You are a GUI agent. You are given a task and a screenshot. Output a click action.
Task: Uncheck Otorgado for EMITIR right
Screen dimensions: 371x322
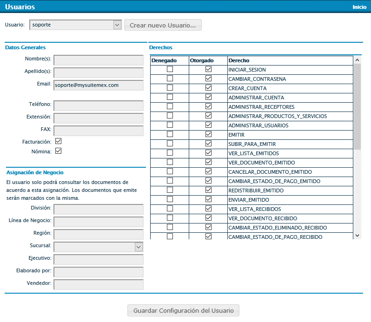[x=208, y=134]
